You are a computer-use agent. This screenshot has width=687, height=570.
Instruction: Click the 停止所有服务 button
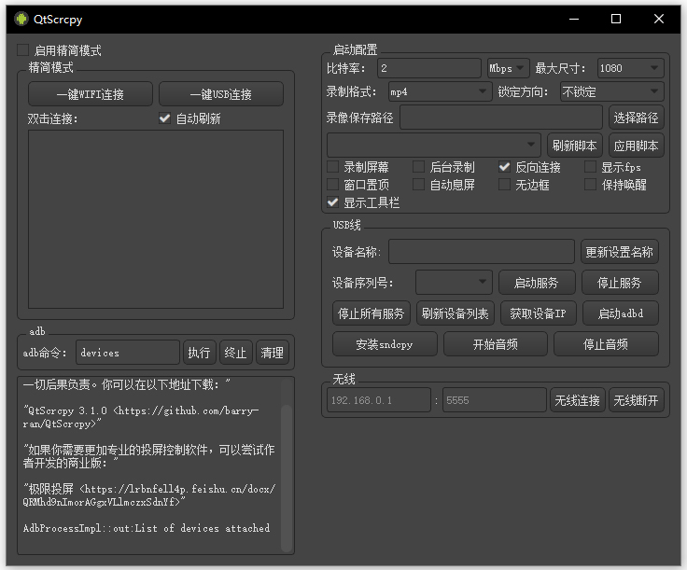pos(372,313)
